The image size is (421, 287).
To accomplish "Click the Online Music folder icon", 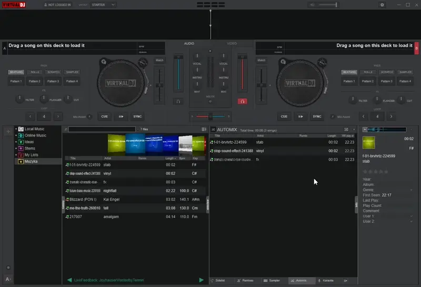I will [x=21, y=135].
